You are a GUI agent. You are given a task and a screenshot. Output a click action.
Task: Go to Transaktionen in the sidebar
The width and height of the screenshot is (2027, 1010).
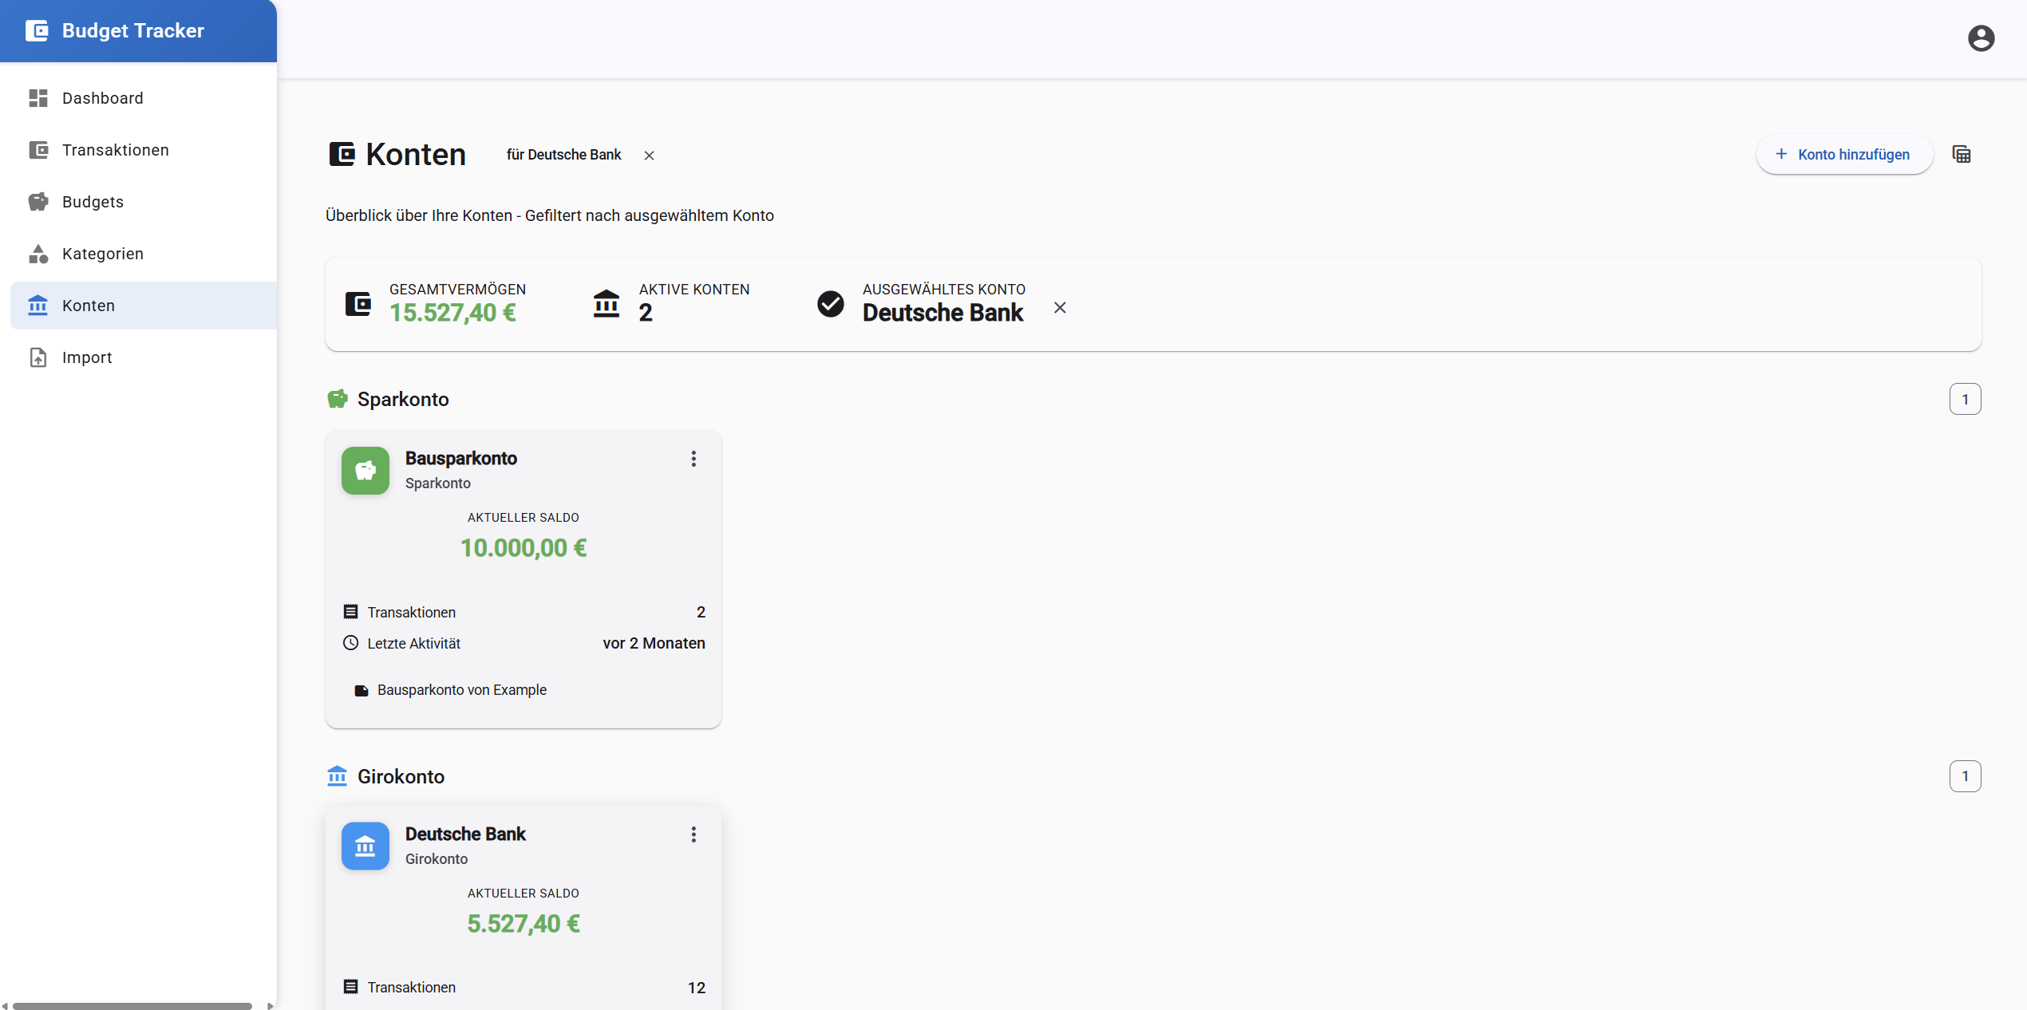(x=144, y=150)
